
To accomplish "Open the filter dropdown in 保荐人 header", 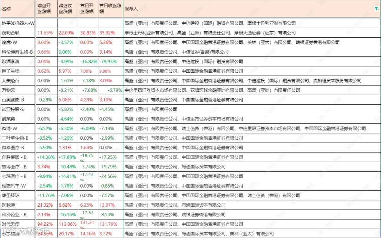I will click(x=376, y=8).
